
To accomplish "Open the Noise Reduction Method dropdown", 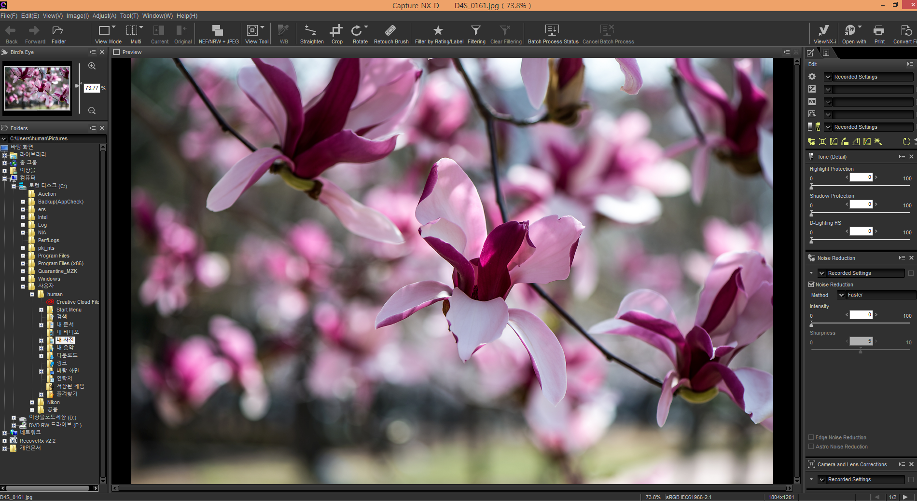I will [x=842, y=295].
